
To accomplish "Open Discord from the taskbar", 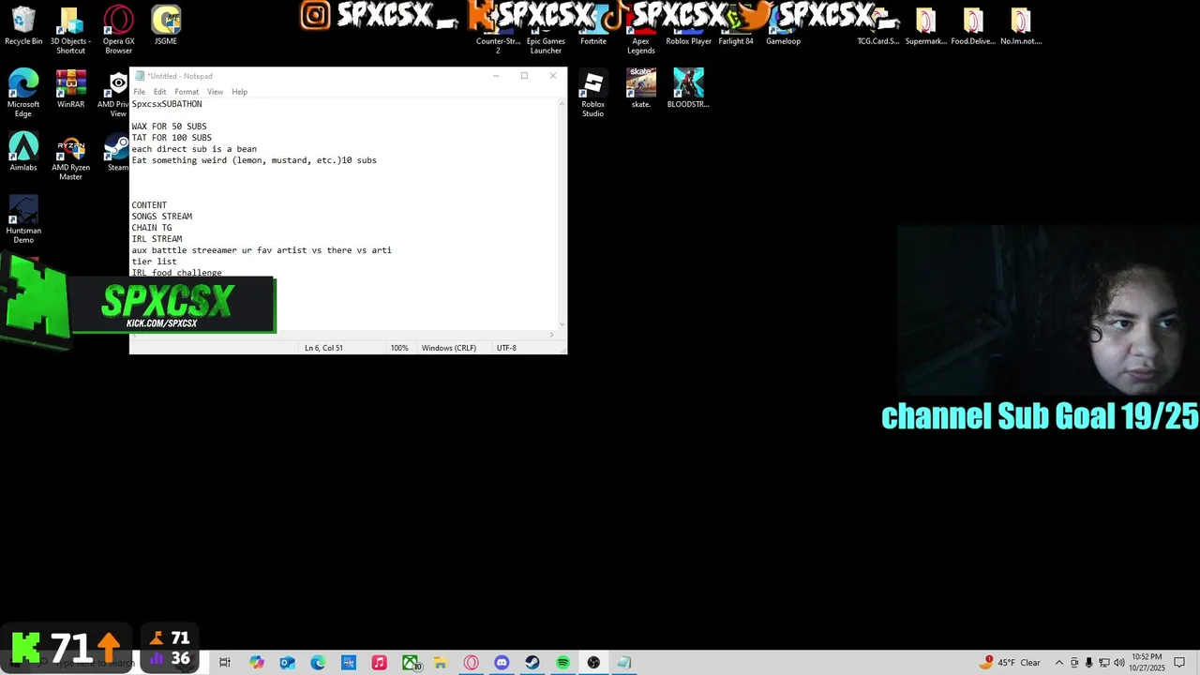I will pos(502,663).
